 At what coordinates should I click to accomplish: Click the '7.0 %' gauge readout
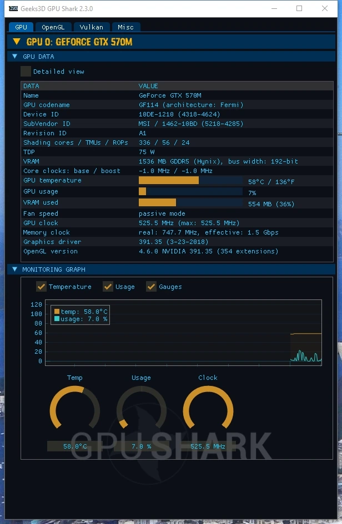click(x=141, y=446)
